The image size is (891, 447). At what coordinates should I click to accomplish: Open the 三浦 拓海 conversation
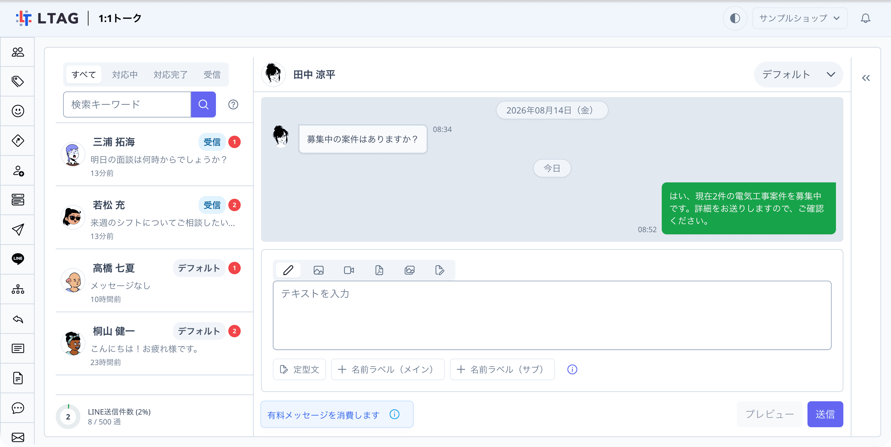coord(154,155)
